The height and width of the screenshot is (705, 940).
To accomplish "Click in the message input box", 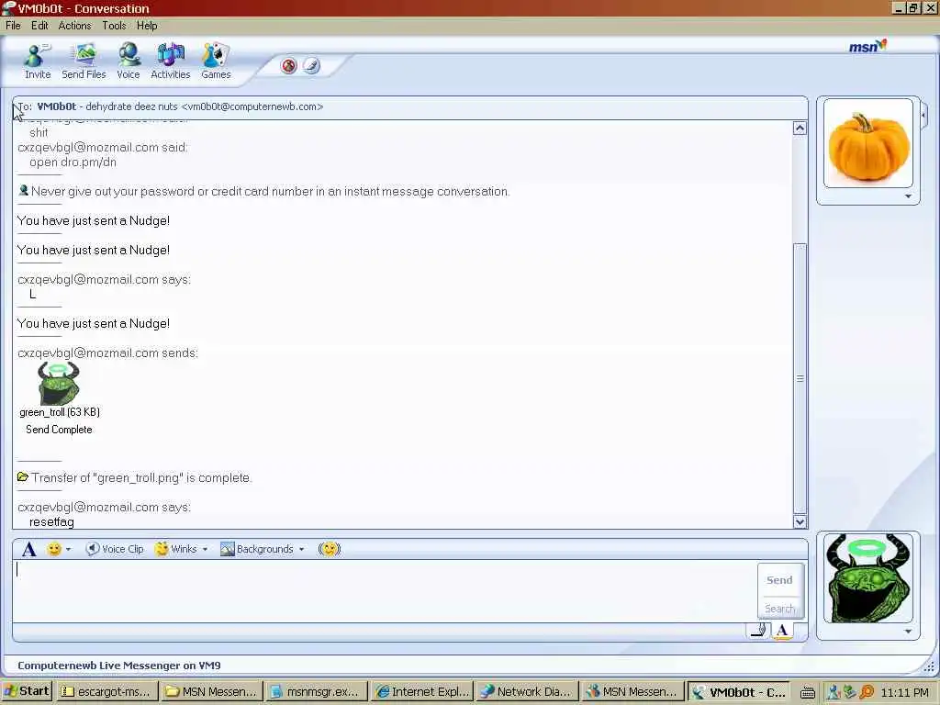I will pyautogui.click(x=384, y=590).
